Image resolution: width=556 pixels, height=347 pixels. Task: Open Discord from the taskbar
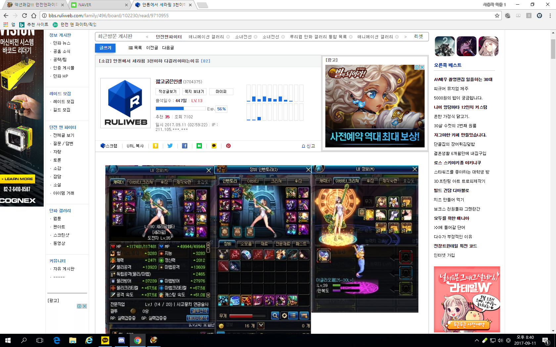tap(121, 340)
